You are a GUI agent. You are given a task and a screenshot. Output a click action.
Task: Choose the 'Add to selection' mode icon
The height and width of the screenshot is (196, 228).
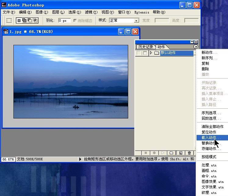24,20
